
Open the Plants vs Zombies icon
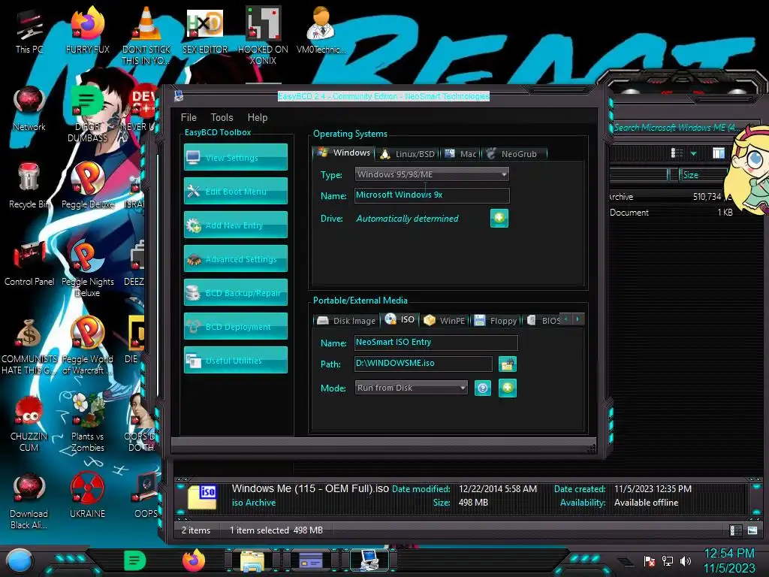coord(87,424)
